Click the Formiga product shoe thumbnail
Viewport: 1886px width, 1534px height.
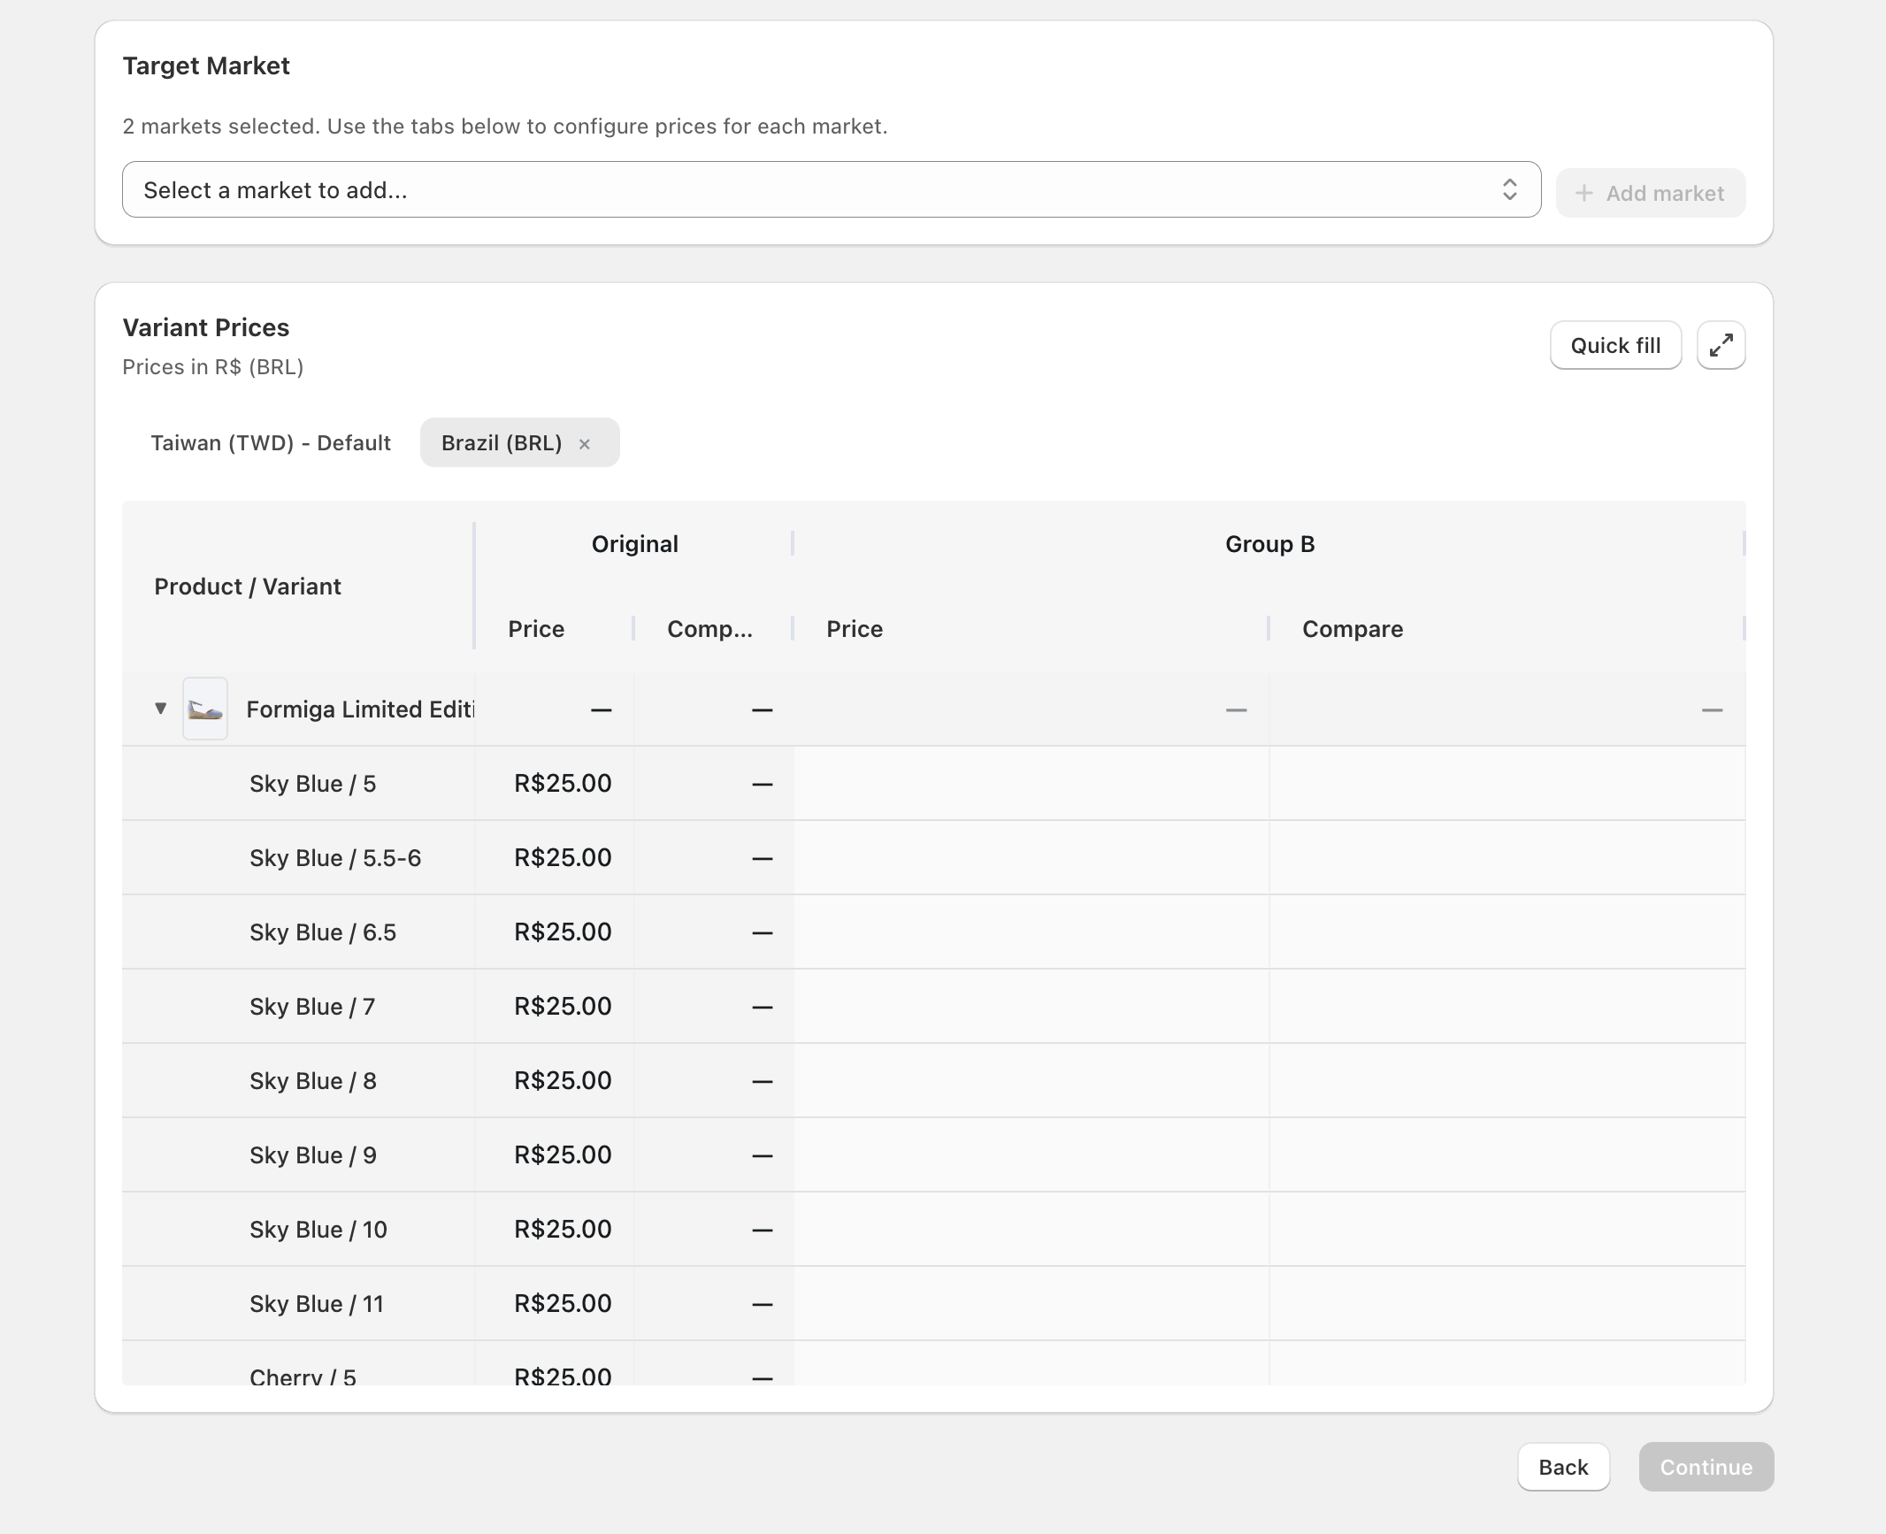205,709
